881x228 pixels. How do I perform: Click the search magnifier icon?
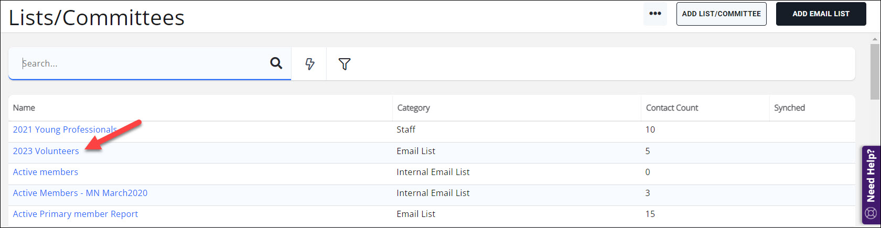(276, 63)
